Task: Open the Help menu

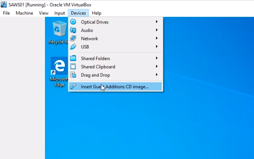Action: 97,13
